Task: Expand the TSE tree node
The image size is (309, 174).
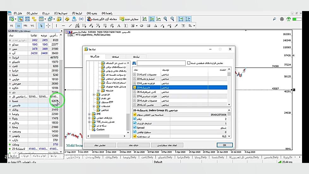Action: point(89,122)
